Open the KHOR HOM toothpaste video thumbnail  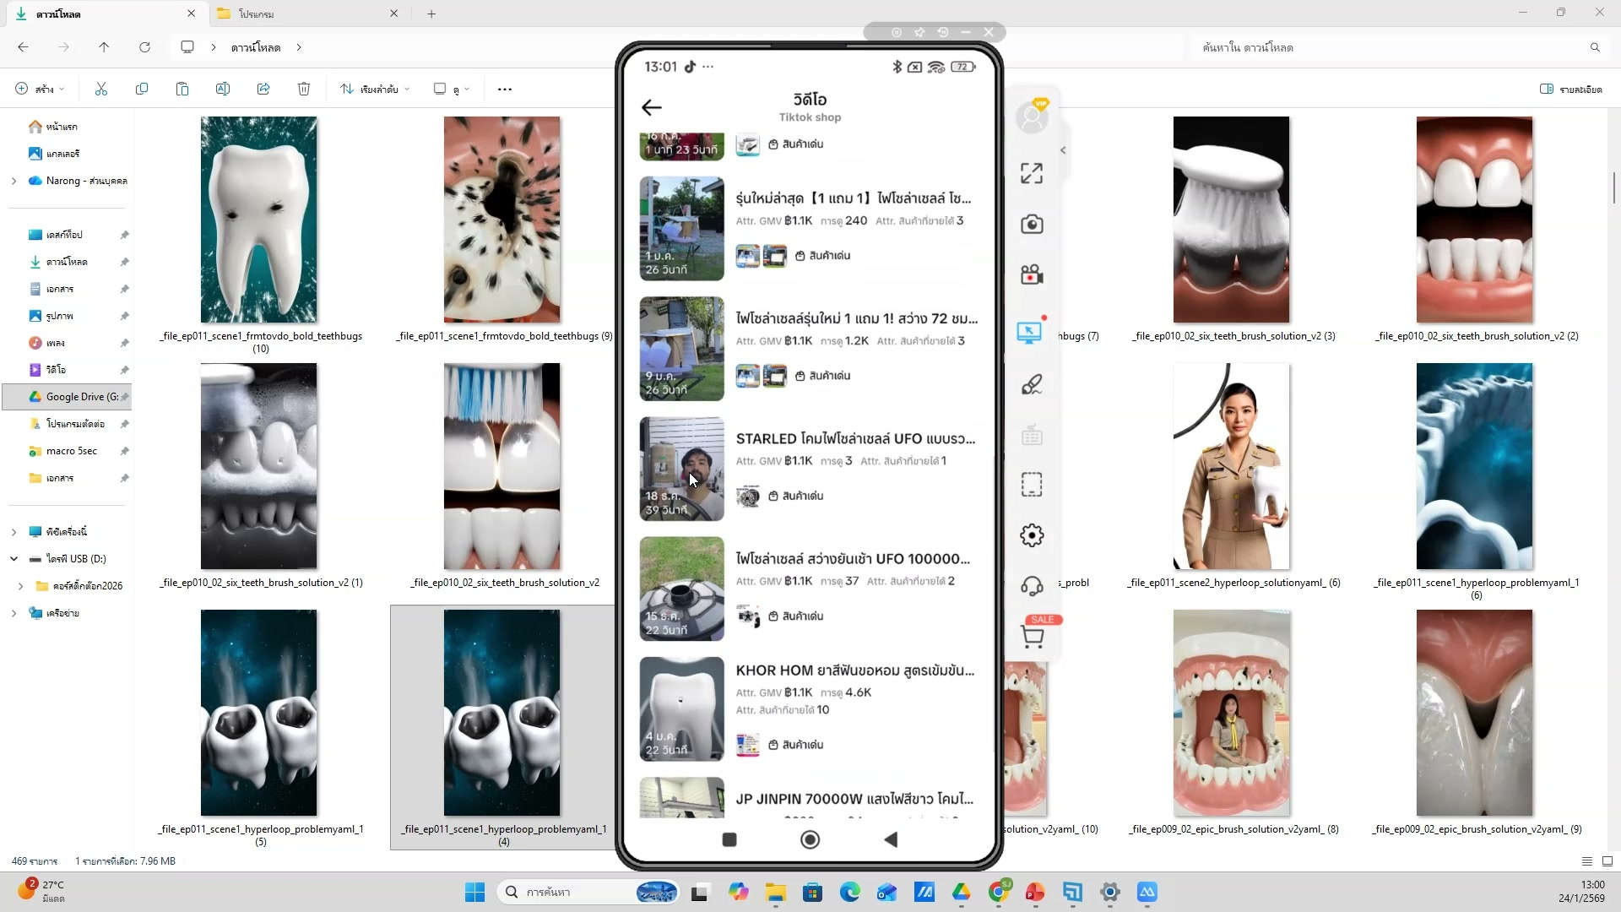coord(681,709)
